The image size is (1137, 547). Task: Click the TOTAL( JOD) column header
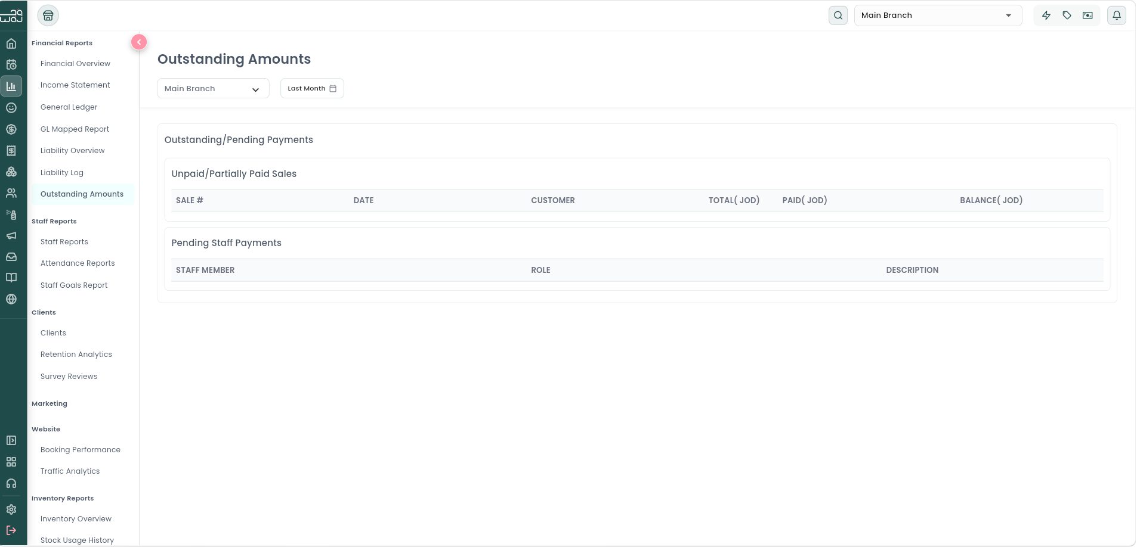click(734, 201)
